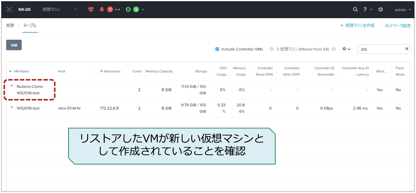Sort by VM Name column header

(x=21, y=71)
